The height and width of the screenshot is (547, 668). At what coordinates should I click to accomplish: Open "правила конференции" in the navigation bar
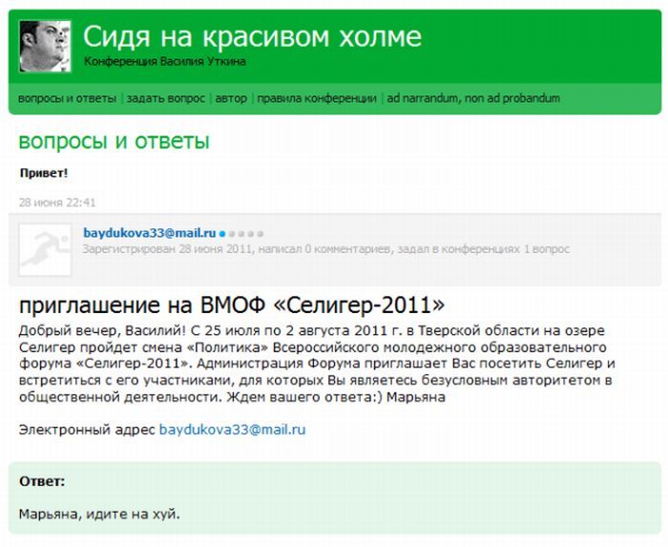coord(317,98)
